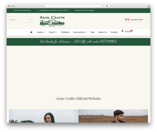Open the Contact page
157x132 pixels.
click(x=114, y=32)
